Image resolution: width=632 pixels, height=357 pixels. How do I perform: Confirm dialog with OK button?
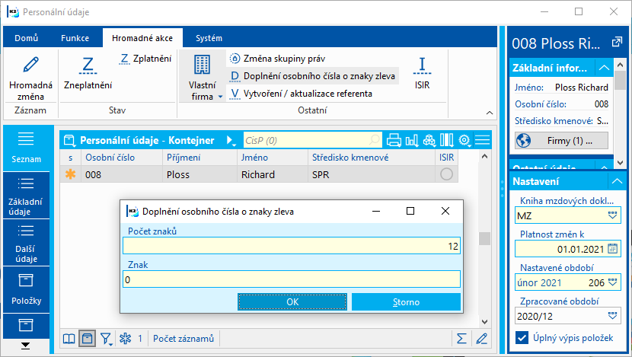point(292,301)
